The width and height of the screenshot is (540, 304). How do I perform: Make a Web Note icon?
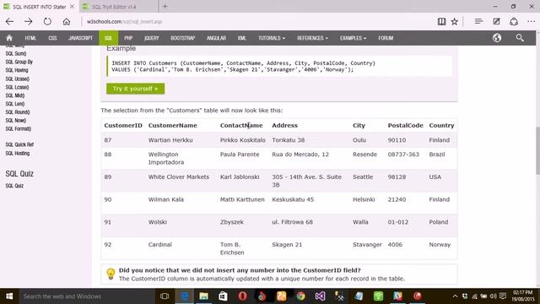point(496,21)
